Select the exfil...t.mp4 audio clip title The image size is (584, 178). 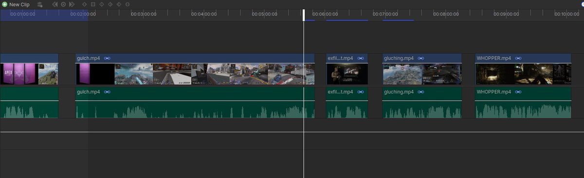click(x=340, y=92)
